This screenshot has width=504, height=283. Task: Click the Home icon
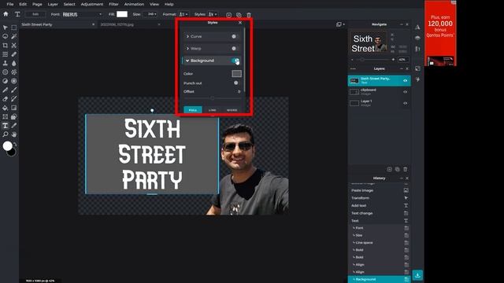[6, 14]
